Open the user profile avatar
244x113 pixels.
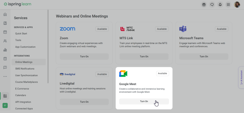pos(237,5)
